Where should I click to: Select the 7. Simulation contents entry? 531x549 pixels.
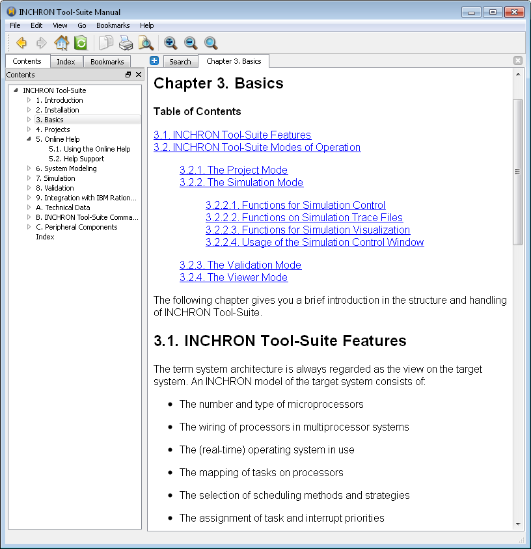pyautogui.click(x=55, y=178)
